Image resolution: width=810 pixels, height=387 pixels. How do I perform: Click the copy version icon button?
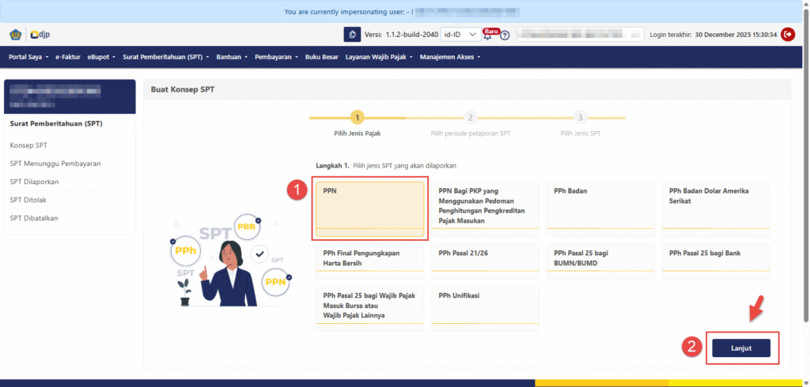click(x=351, y=35)
